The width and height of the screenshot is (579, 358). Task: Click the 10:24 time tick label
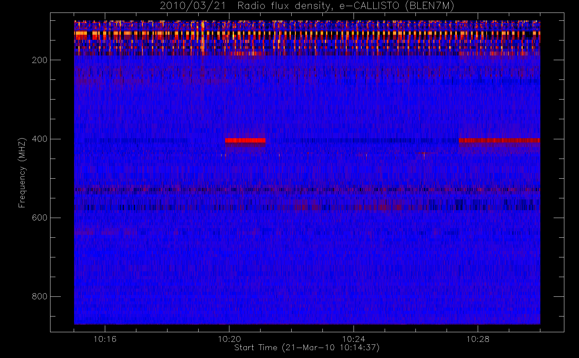(354, 339)
